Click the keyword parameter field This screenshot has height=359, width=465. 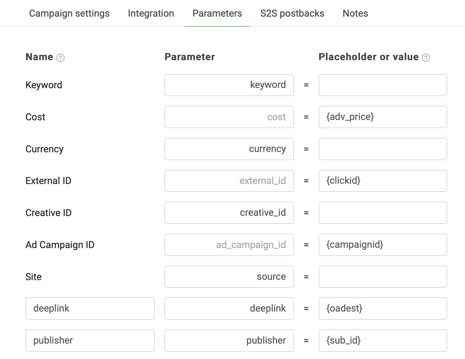[x=229, y=85]
